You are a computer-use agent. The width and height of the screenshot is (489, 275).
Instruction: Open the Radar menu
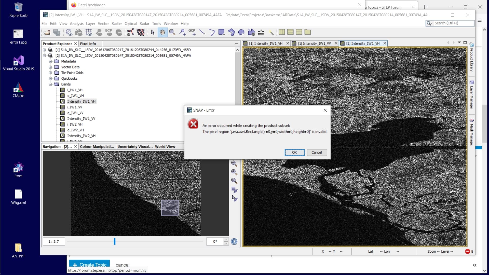144,23
